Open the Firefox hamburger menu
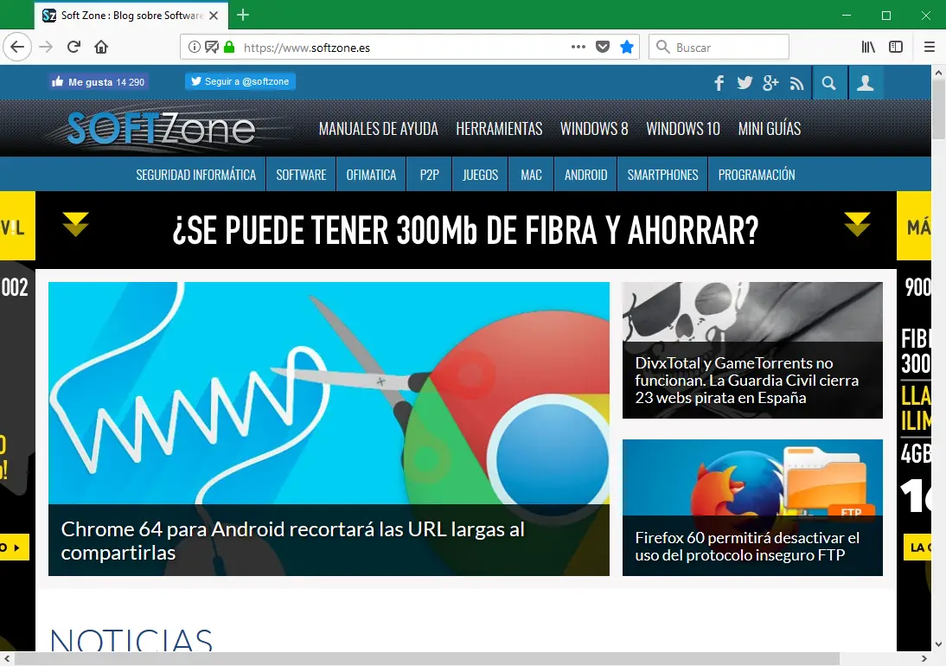The height and width of the screenshot is (666, 946). point(929,47)
